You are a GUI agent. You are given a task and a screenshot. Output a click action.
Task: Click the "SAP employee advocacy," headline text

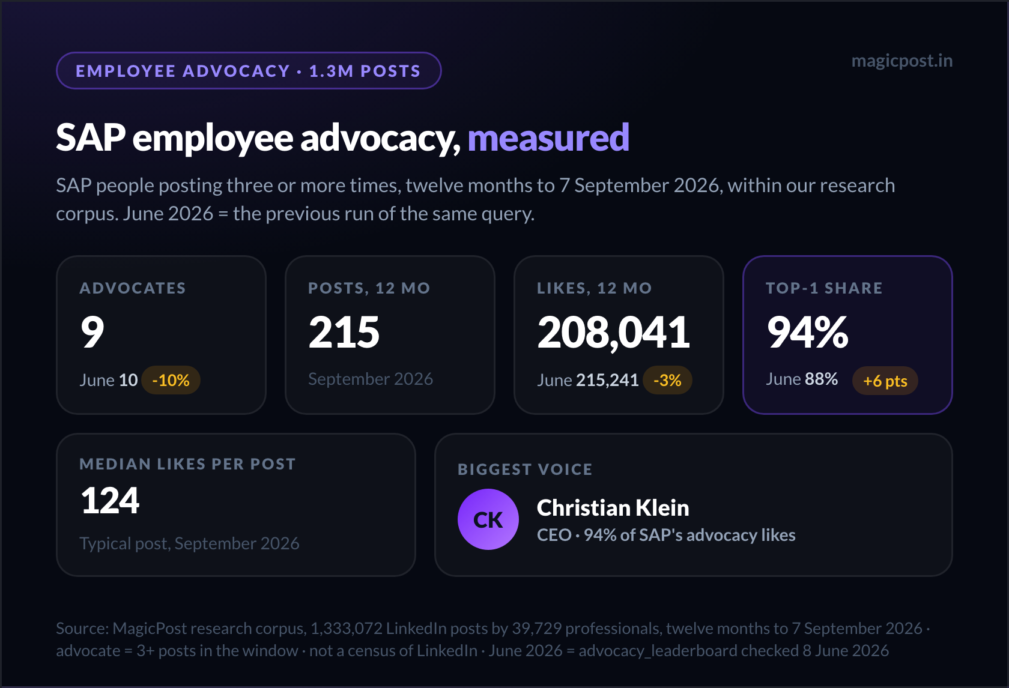(x=258, y=139)
